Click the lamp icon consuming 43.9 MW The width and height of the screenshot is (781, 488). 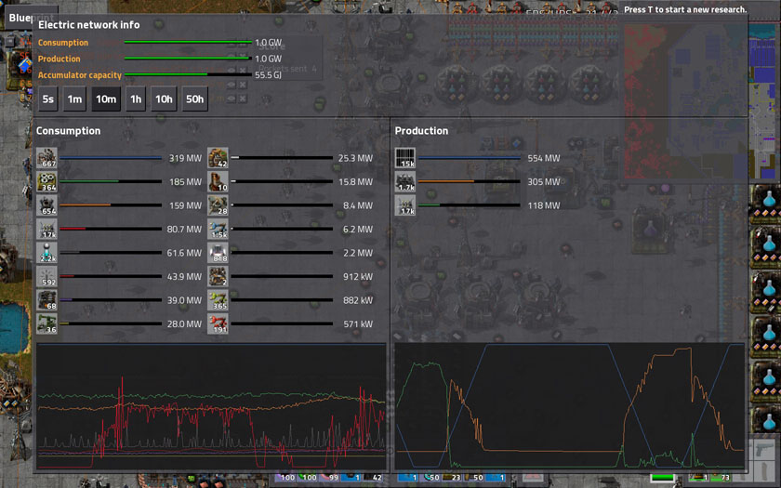46,277
